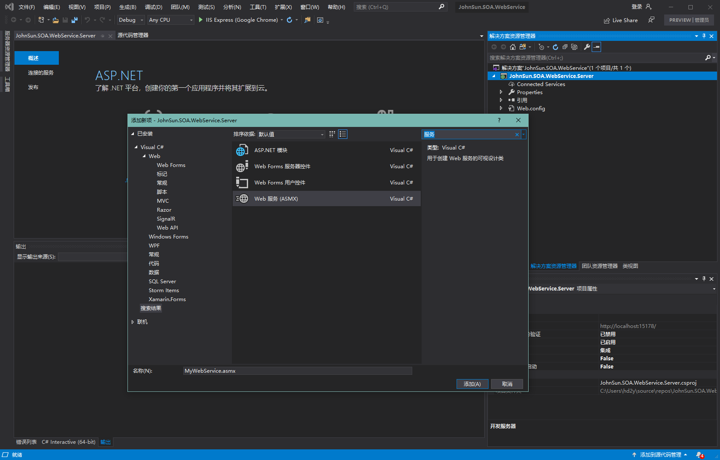Select the 发布 publish sidebar item
The width and height of the screenshot is (720, 460).
33,87
